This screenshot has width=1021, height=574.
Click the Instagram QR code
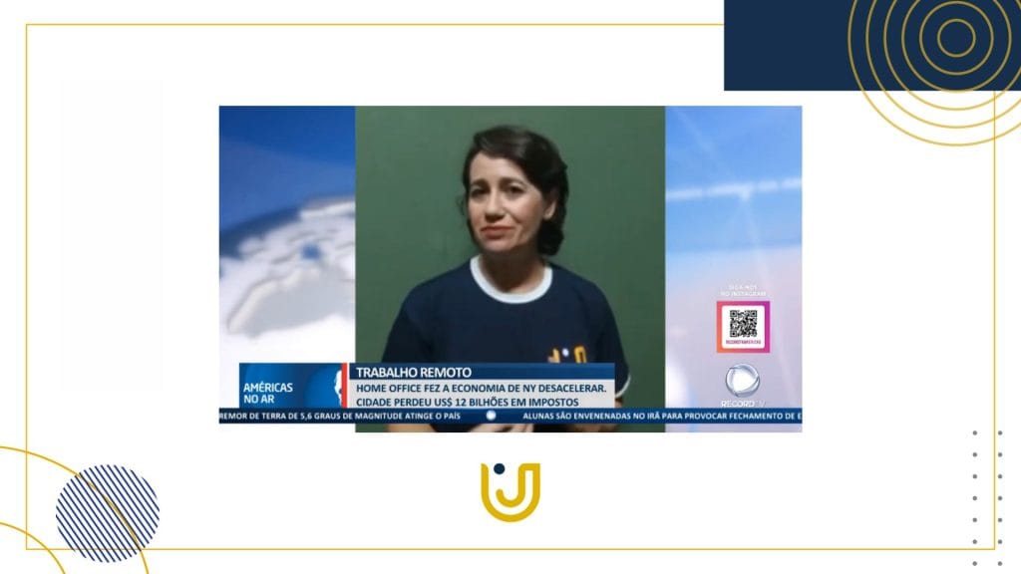pos(743,325)
